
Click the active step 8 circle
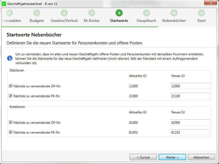click(119, 13)
